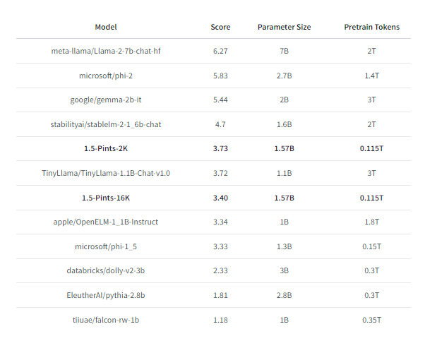
Task: Click 0.3T in the pythia-2.8b row
Action: click(x=371, y=295)
